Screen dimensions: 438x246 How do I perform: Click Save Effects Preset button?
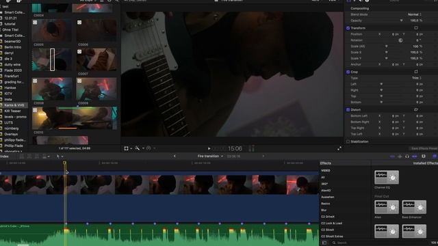coord(424,149)
